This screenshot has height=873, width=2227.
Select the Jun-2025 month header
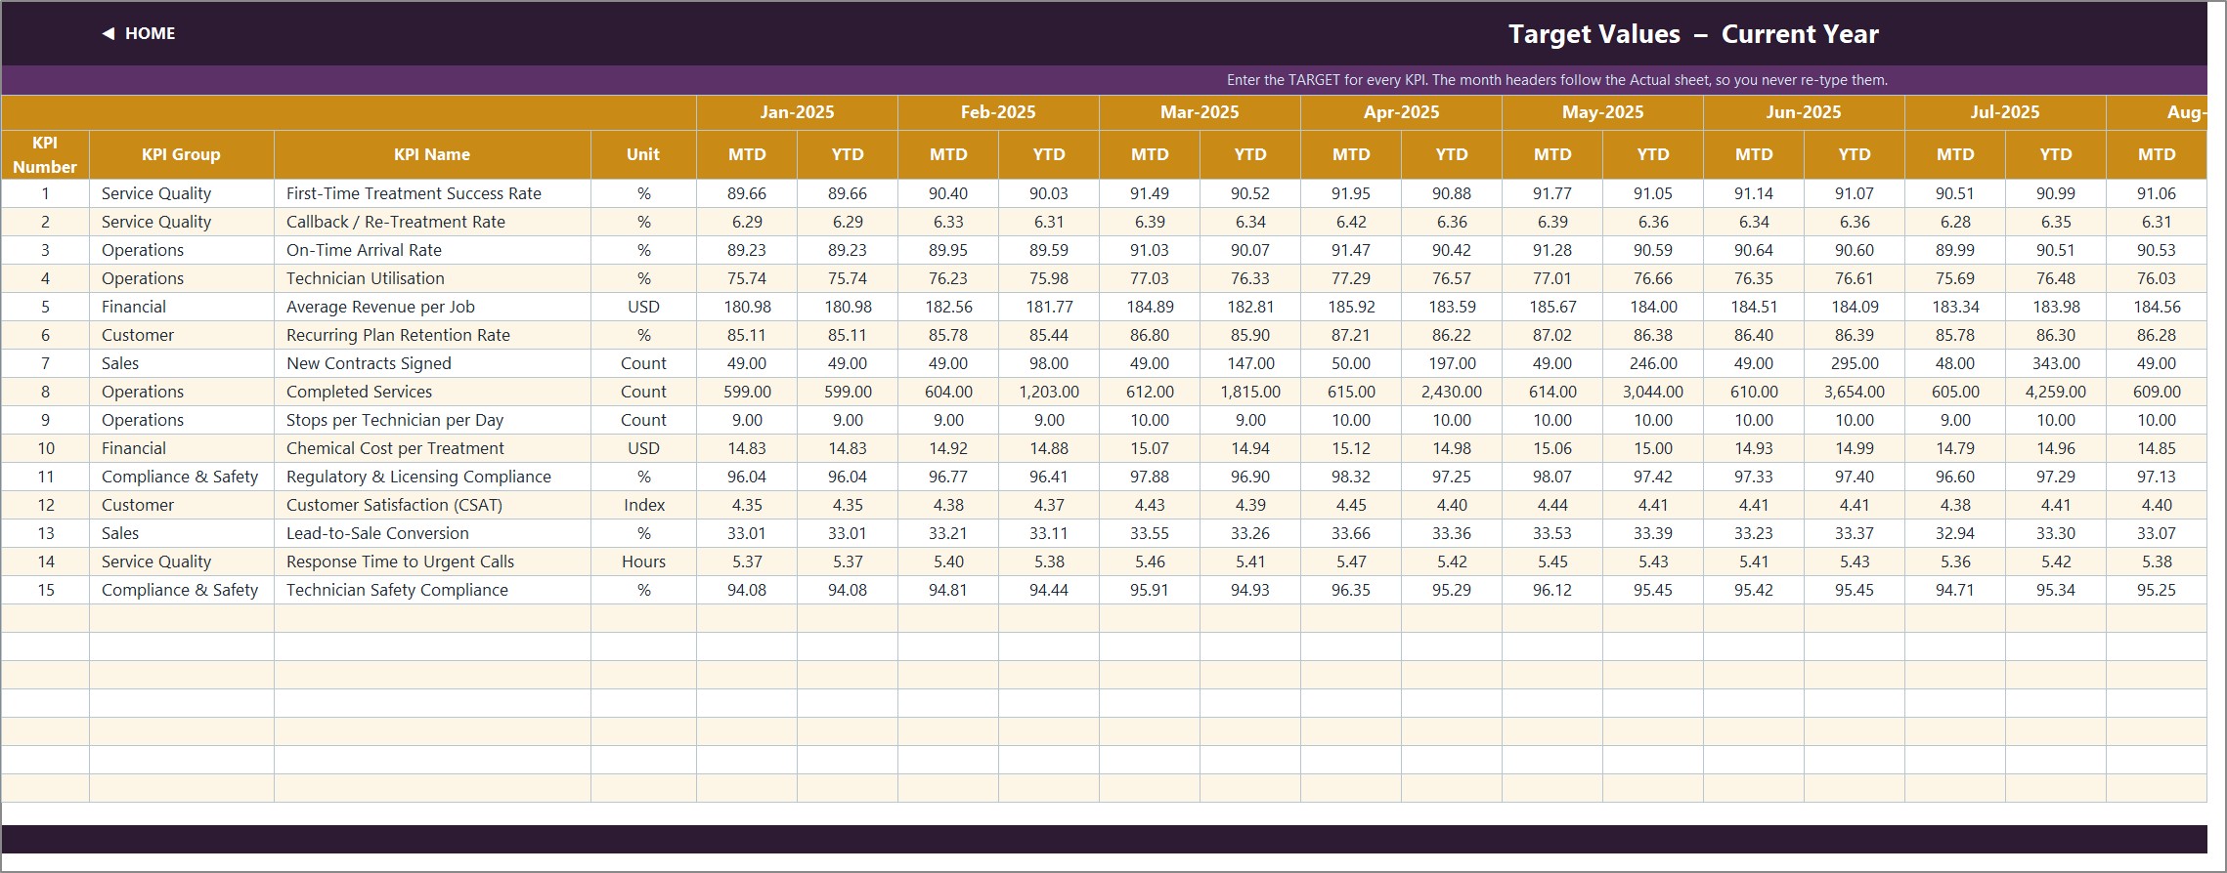pos(1804,112)
